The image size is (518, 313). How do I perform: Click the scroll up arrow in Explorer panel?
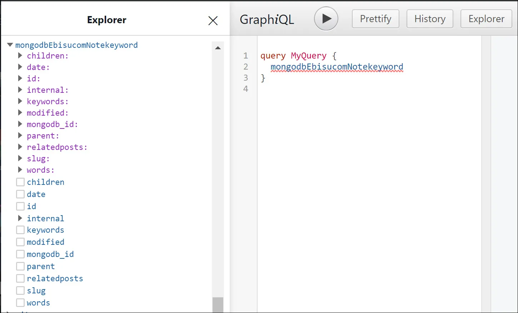coord(218,48)
